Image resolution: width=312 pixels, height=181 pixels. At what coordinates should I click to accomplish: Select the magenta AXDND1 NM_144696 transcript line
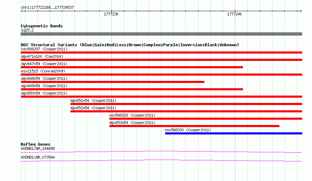[x=161, y=152]
